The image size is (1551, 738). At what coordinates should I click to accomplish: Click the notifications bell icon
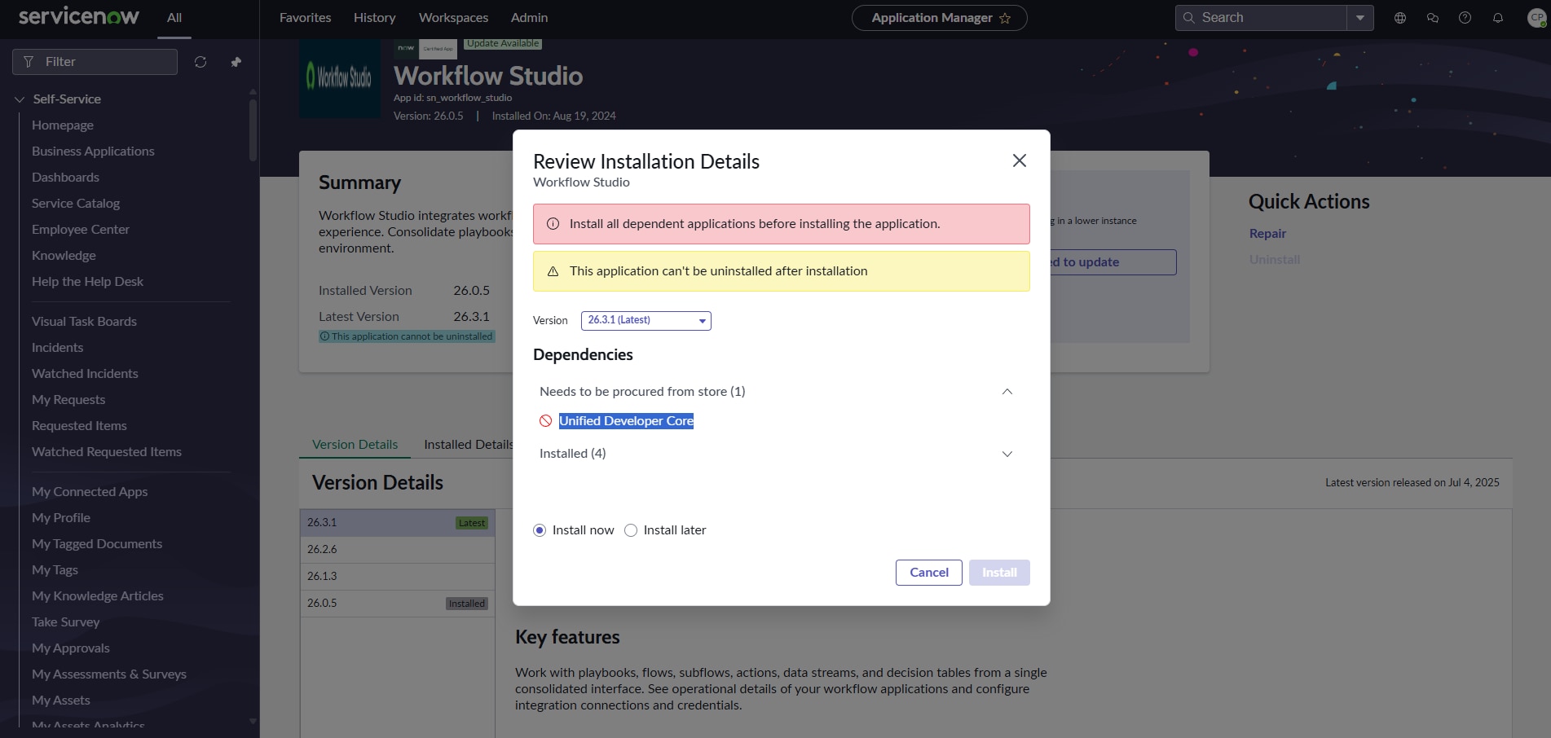click(1497, 18)
